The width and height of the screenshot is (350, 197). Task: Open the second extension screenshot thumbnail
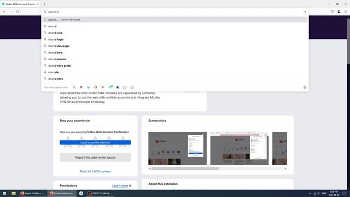240,148
